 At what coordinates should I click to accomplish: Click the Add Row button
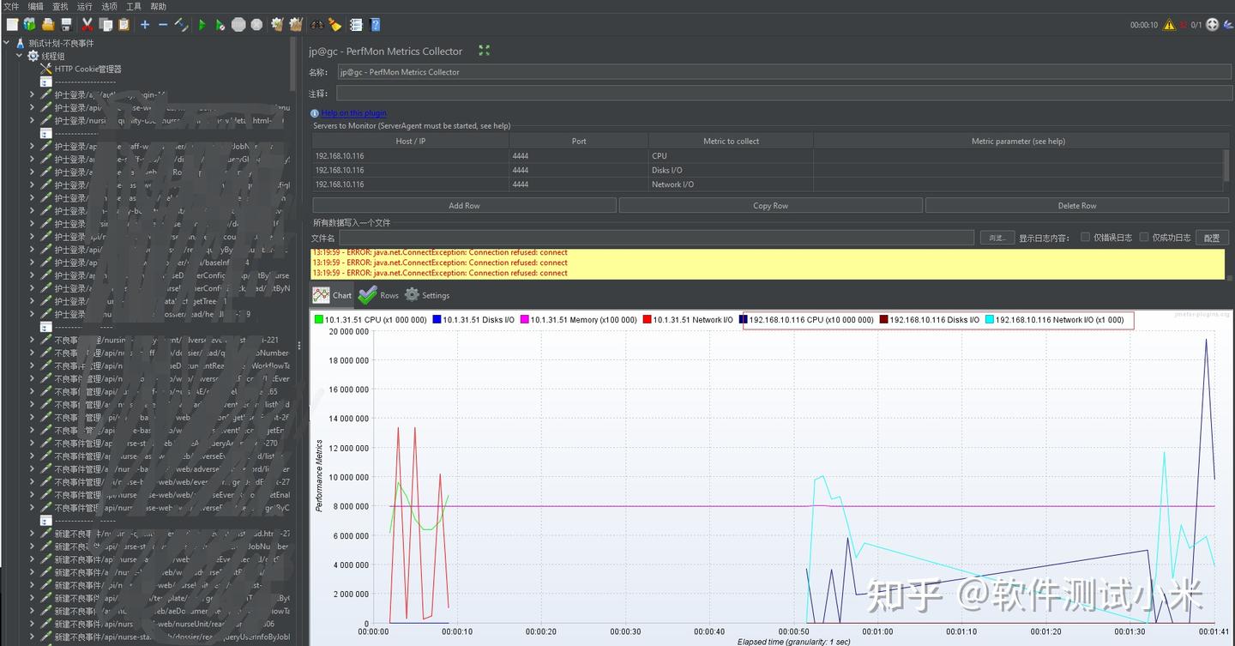pyautogui.click(x=464, y=206)
